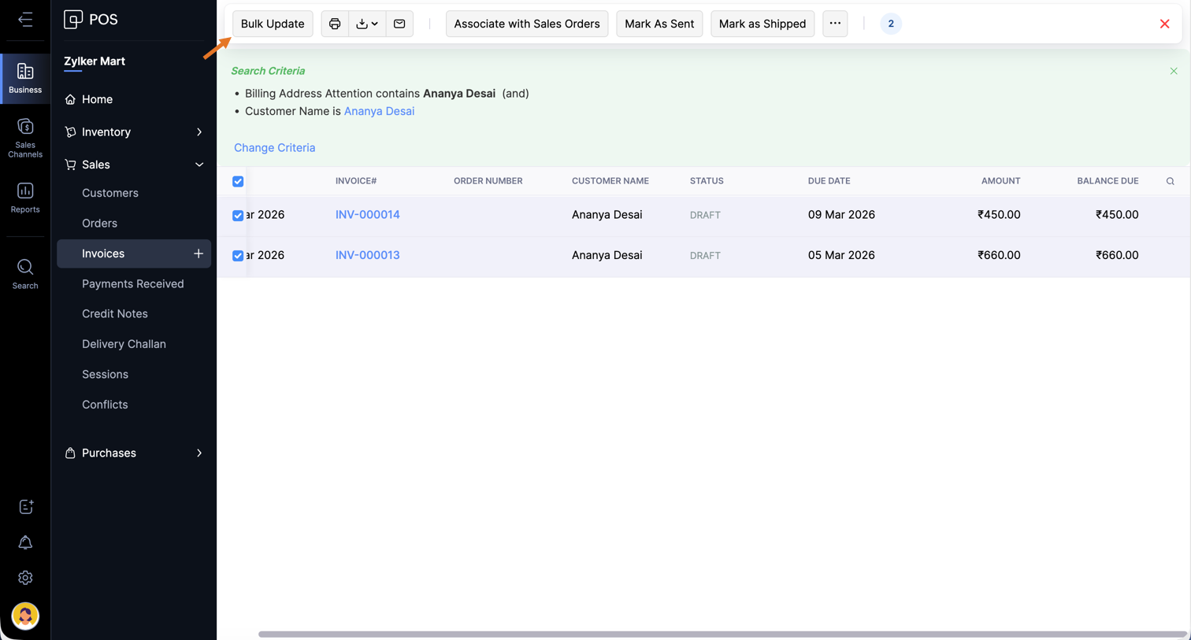Image resolution: width=1191 pixels, height=640 pixels.
Task: Uncheck the select-all header checkbox
Action: pyautogui.click(x=238, y=182)
